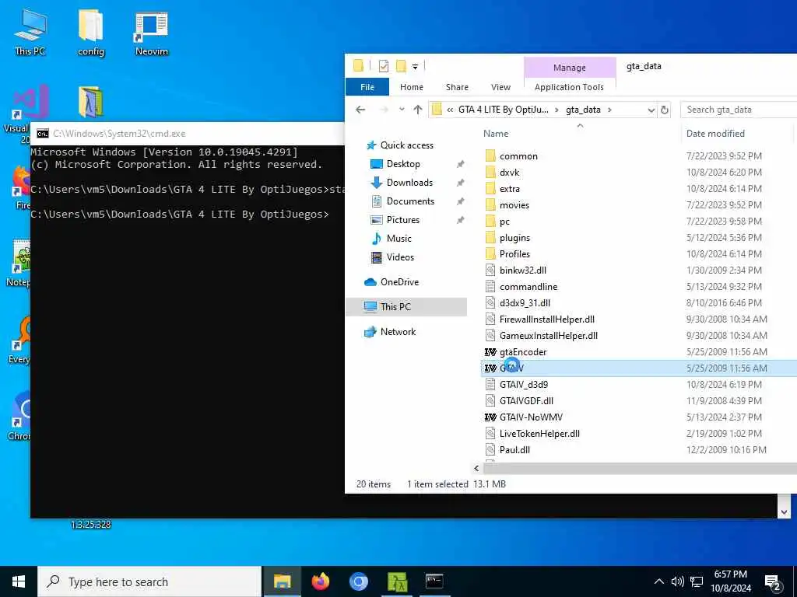797x597 pixels.
Task: Expand address bar history dropdown
Action: 651,110
